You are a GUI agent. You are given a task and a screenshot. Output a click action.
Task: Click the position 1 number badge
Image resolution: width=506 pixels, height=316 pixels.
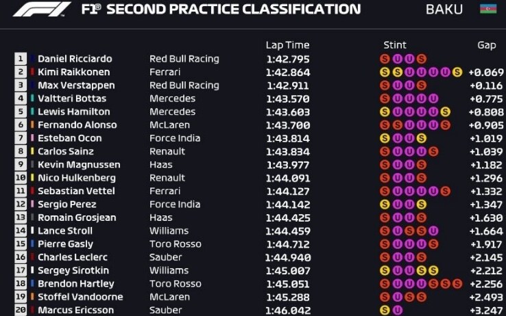[21, 59]
